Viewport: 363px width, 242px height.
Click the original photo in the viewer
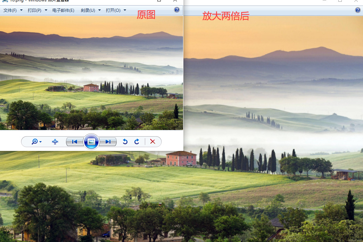[x=91, y=73]
